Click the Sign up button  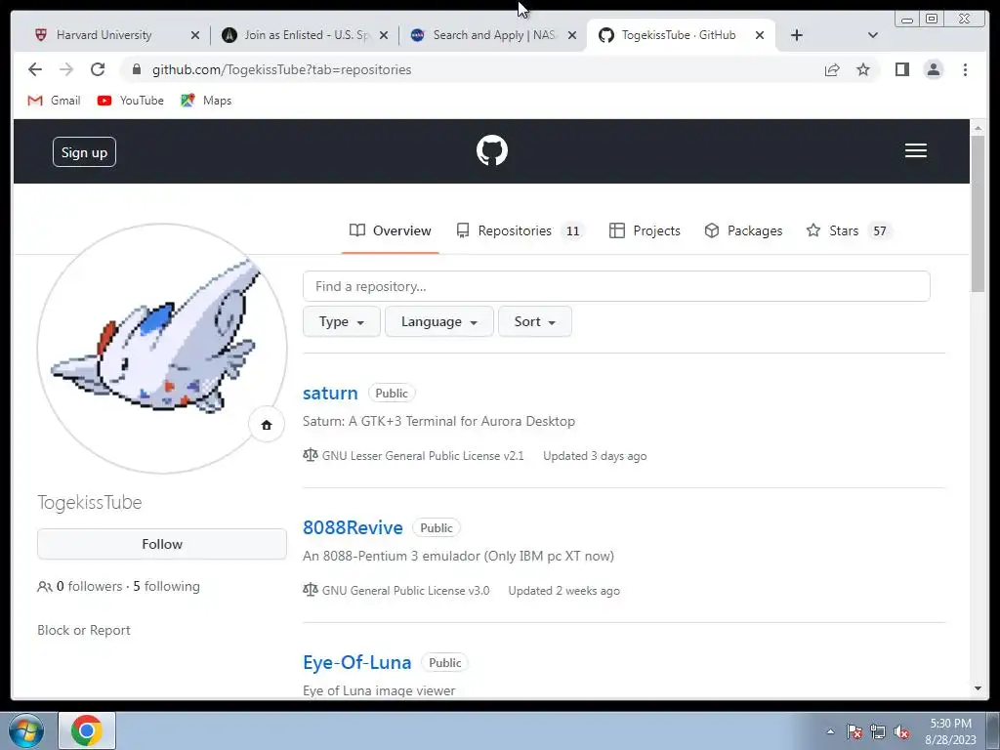(84, 151)
